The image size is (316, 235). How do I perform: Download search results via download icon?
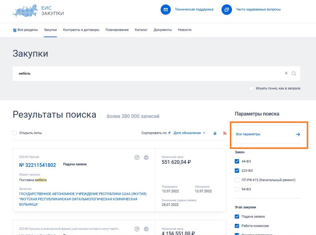[x=215, y=133]
